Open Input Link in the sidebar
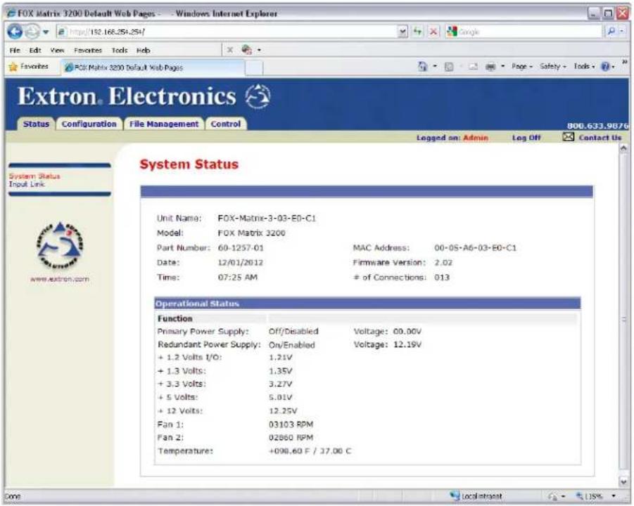This screenshot has width=634, height=506. [x=27, y=184]
